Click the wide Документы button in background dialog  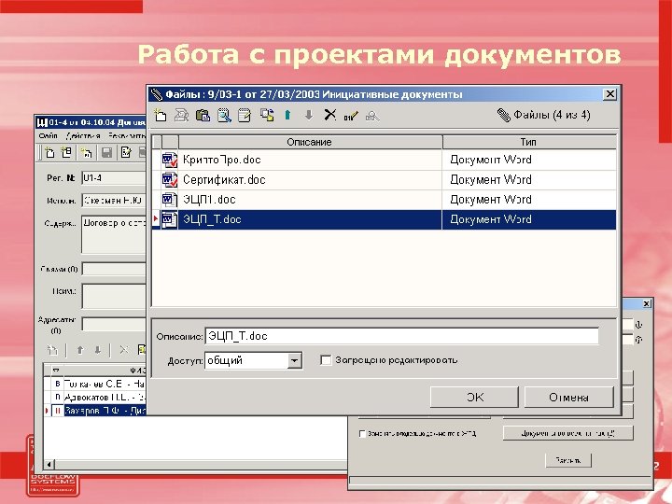click(x=567, y=433)
